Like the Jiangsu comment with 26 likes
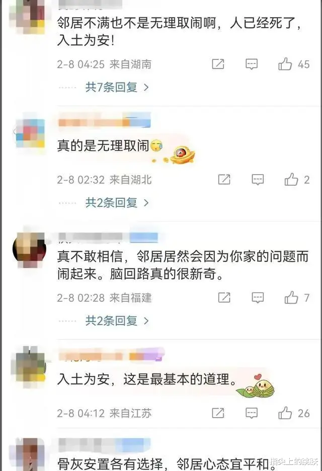The width and height of the screenshot is (322, 471). tap(285, 413)
